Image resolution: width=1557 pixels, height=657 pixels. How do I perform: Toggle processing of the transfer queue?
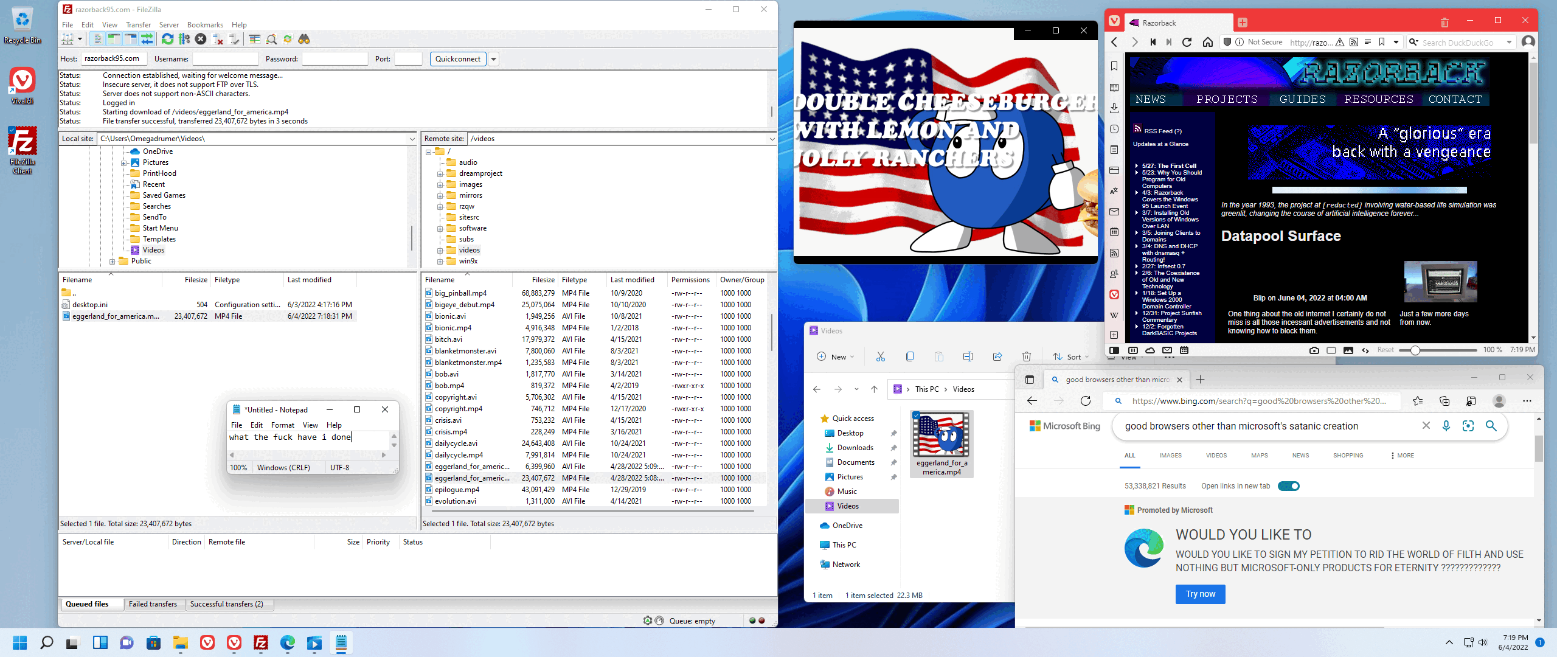point(184,40)
